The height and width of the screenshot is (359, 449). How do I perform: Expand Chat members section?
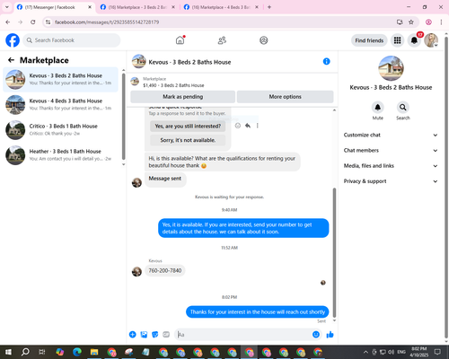coord(391,151)
